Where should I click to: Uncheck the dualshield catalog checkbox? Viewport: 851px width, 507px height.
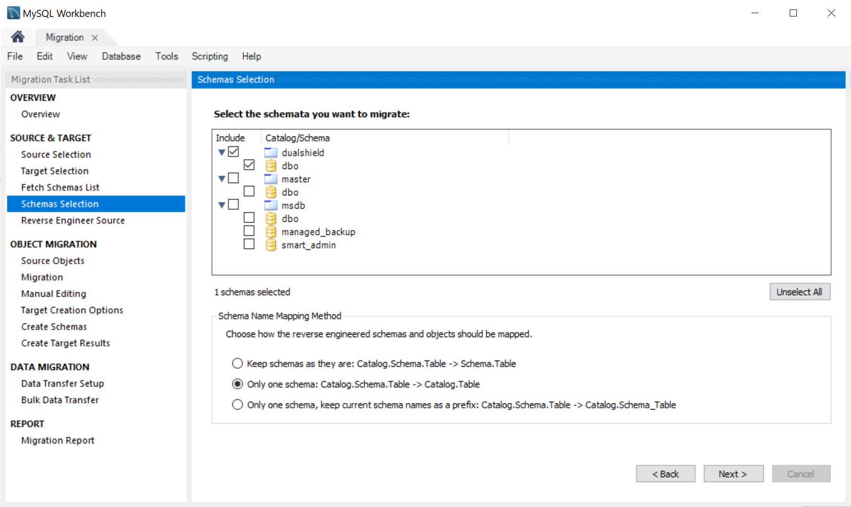pos(233,152)
